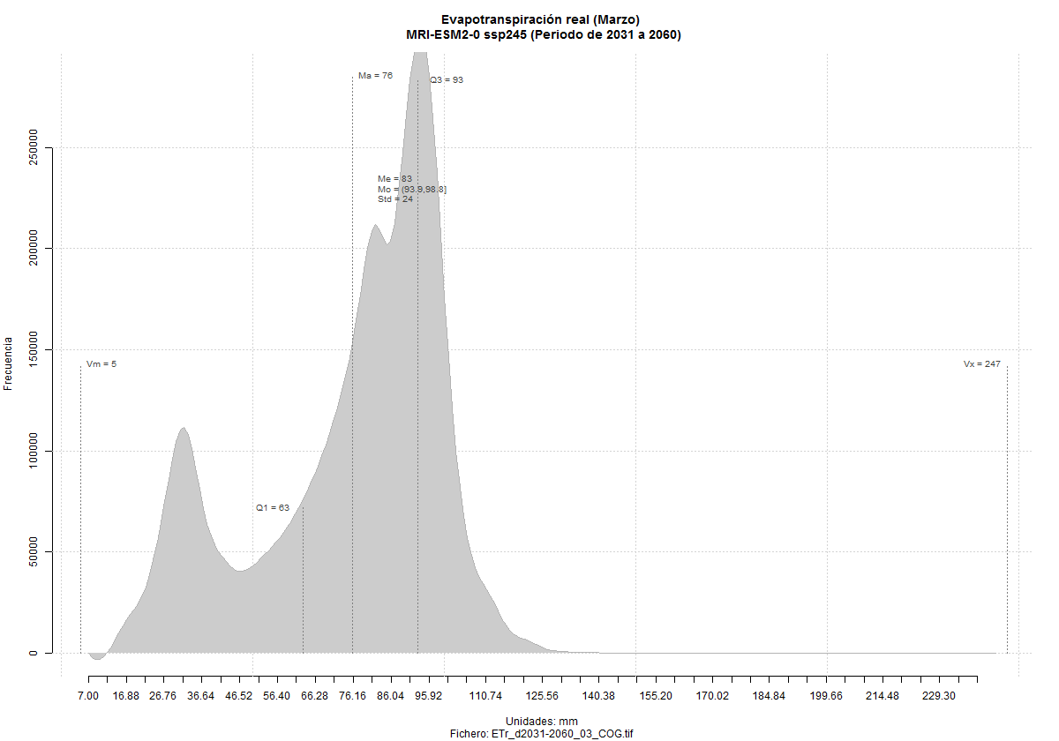Click the 'Frecuencia' y-axis title
Image resolution: width=1059 pixels, height=741 pixels.
point(9,363)
